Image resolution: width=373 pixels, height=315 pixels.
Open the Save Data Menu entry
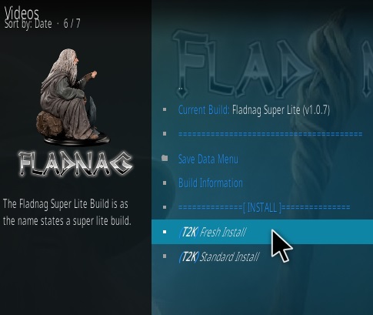point(208,159)
